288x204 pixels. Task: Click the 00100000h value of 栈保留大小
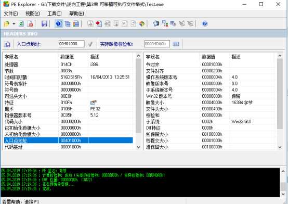(x=212, y=134)
